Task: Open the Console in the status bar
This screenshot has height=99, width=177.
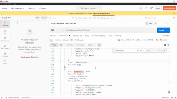Action: pyautogui.click(x=26, y=98)
